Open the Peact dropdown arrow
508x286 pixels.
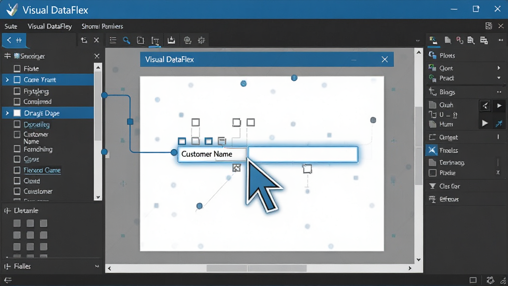[x=499, y=78]
